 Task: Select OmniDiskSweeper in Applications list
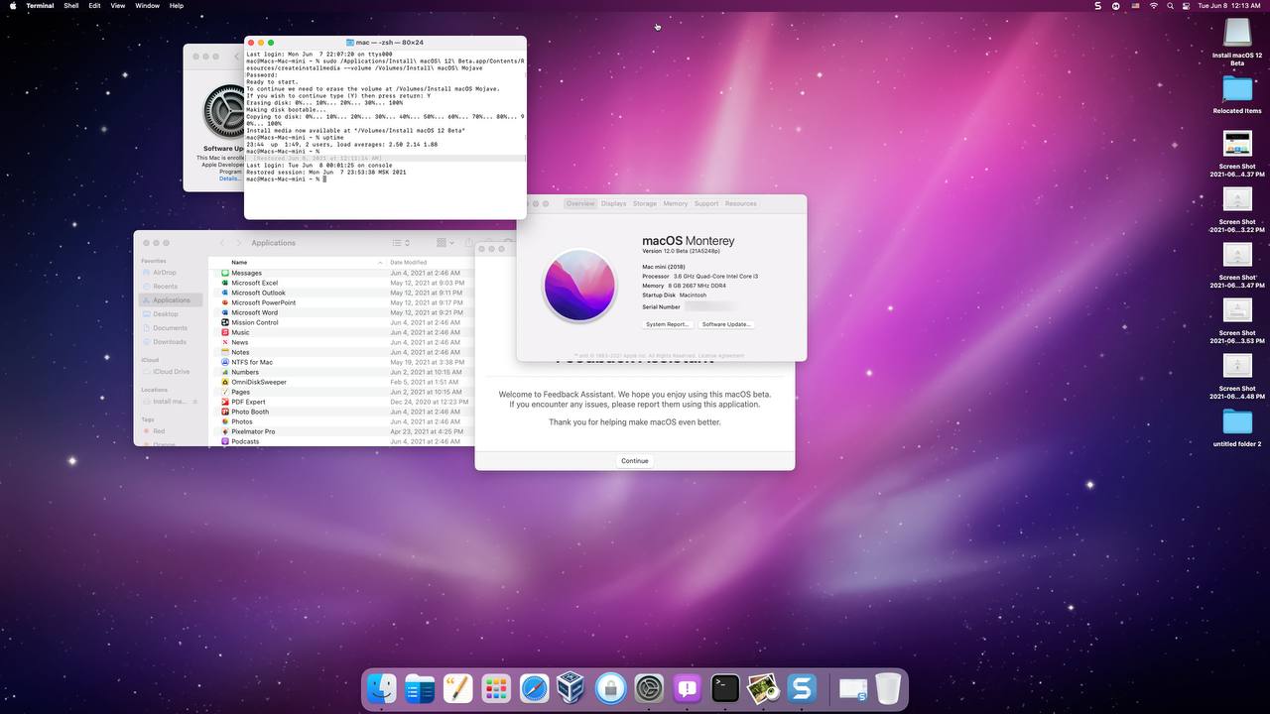pos(341,382)
